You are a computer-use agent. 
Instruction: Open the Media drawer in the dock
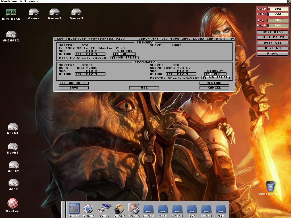pos(148,211)
